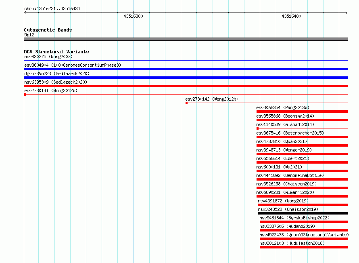
Task: Open variant nsv5890231 (Almarri2020)
Action: coord(285,192)
